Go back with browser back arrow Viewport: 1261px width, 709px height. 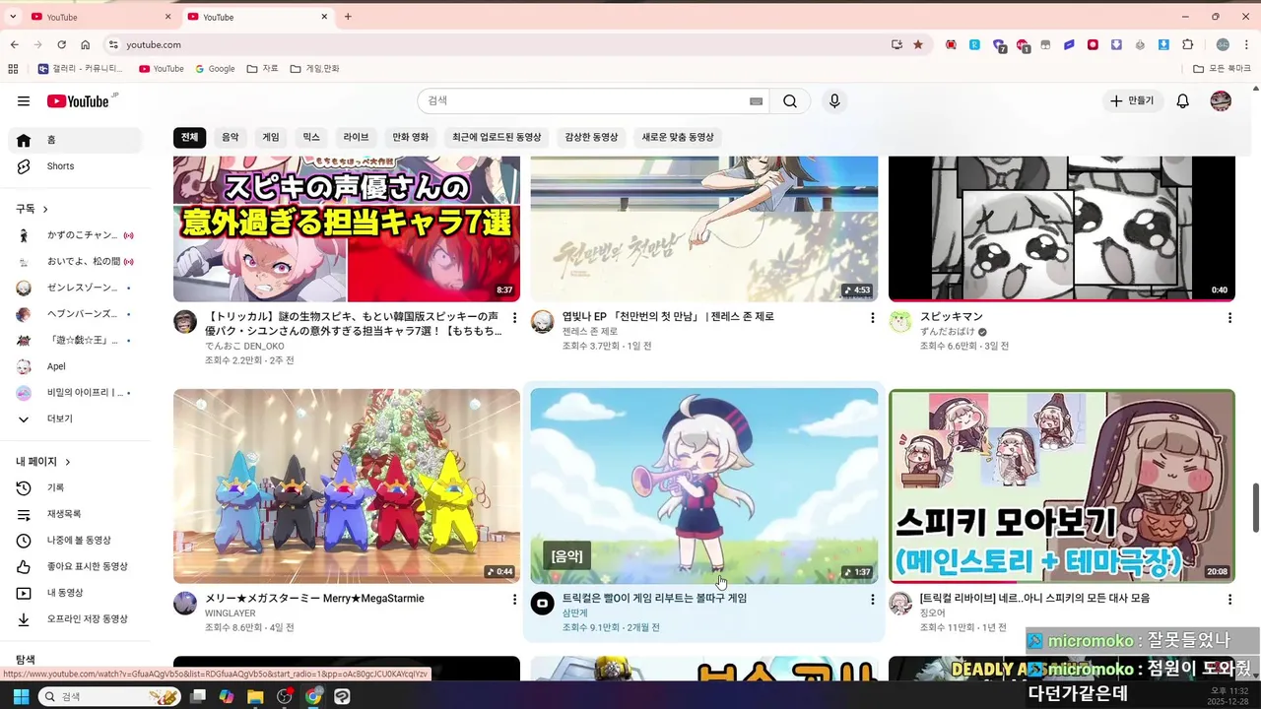pyautogui.click(x=14, y=44)
